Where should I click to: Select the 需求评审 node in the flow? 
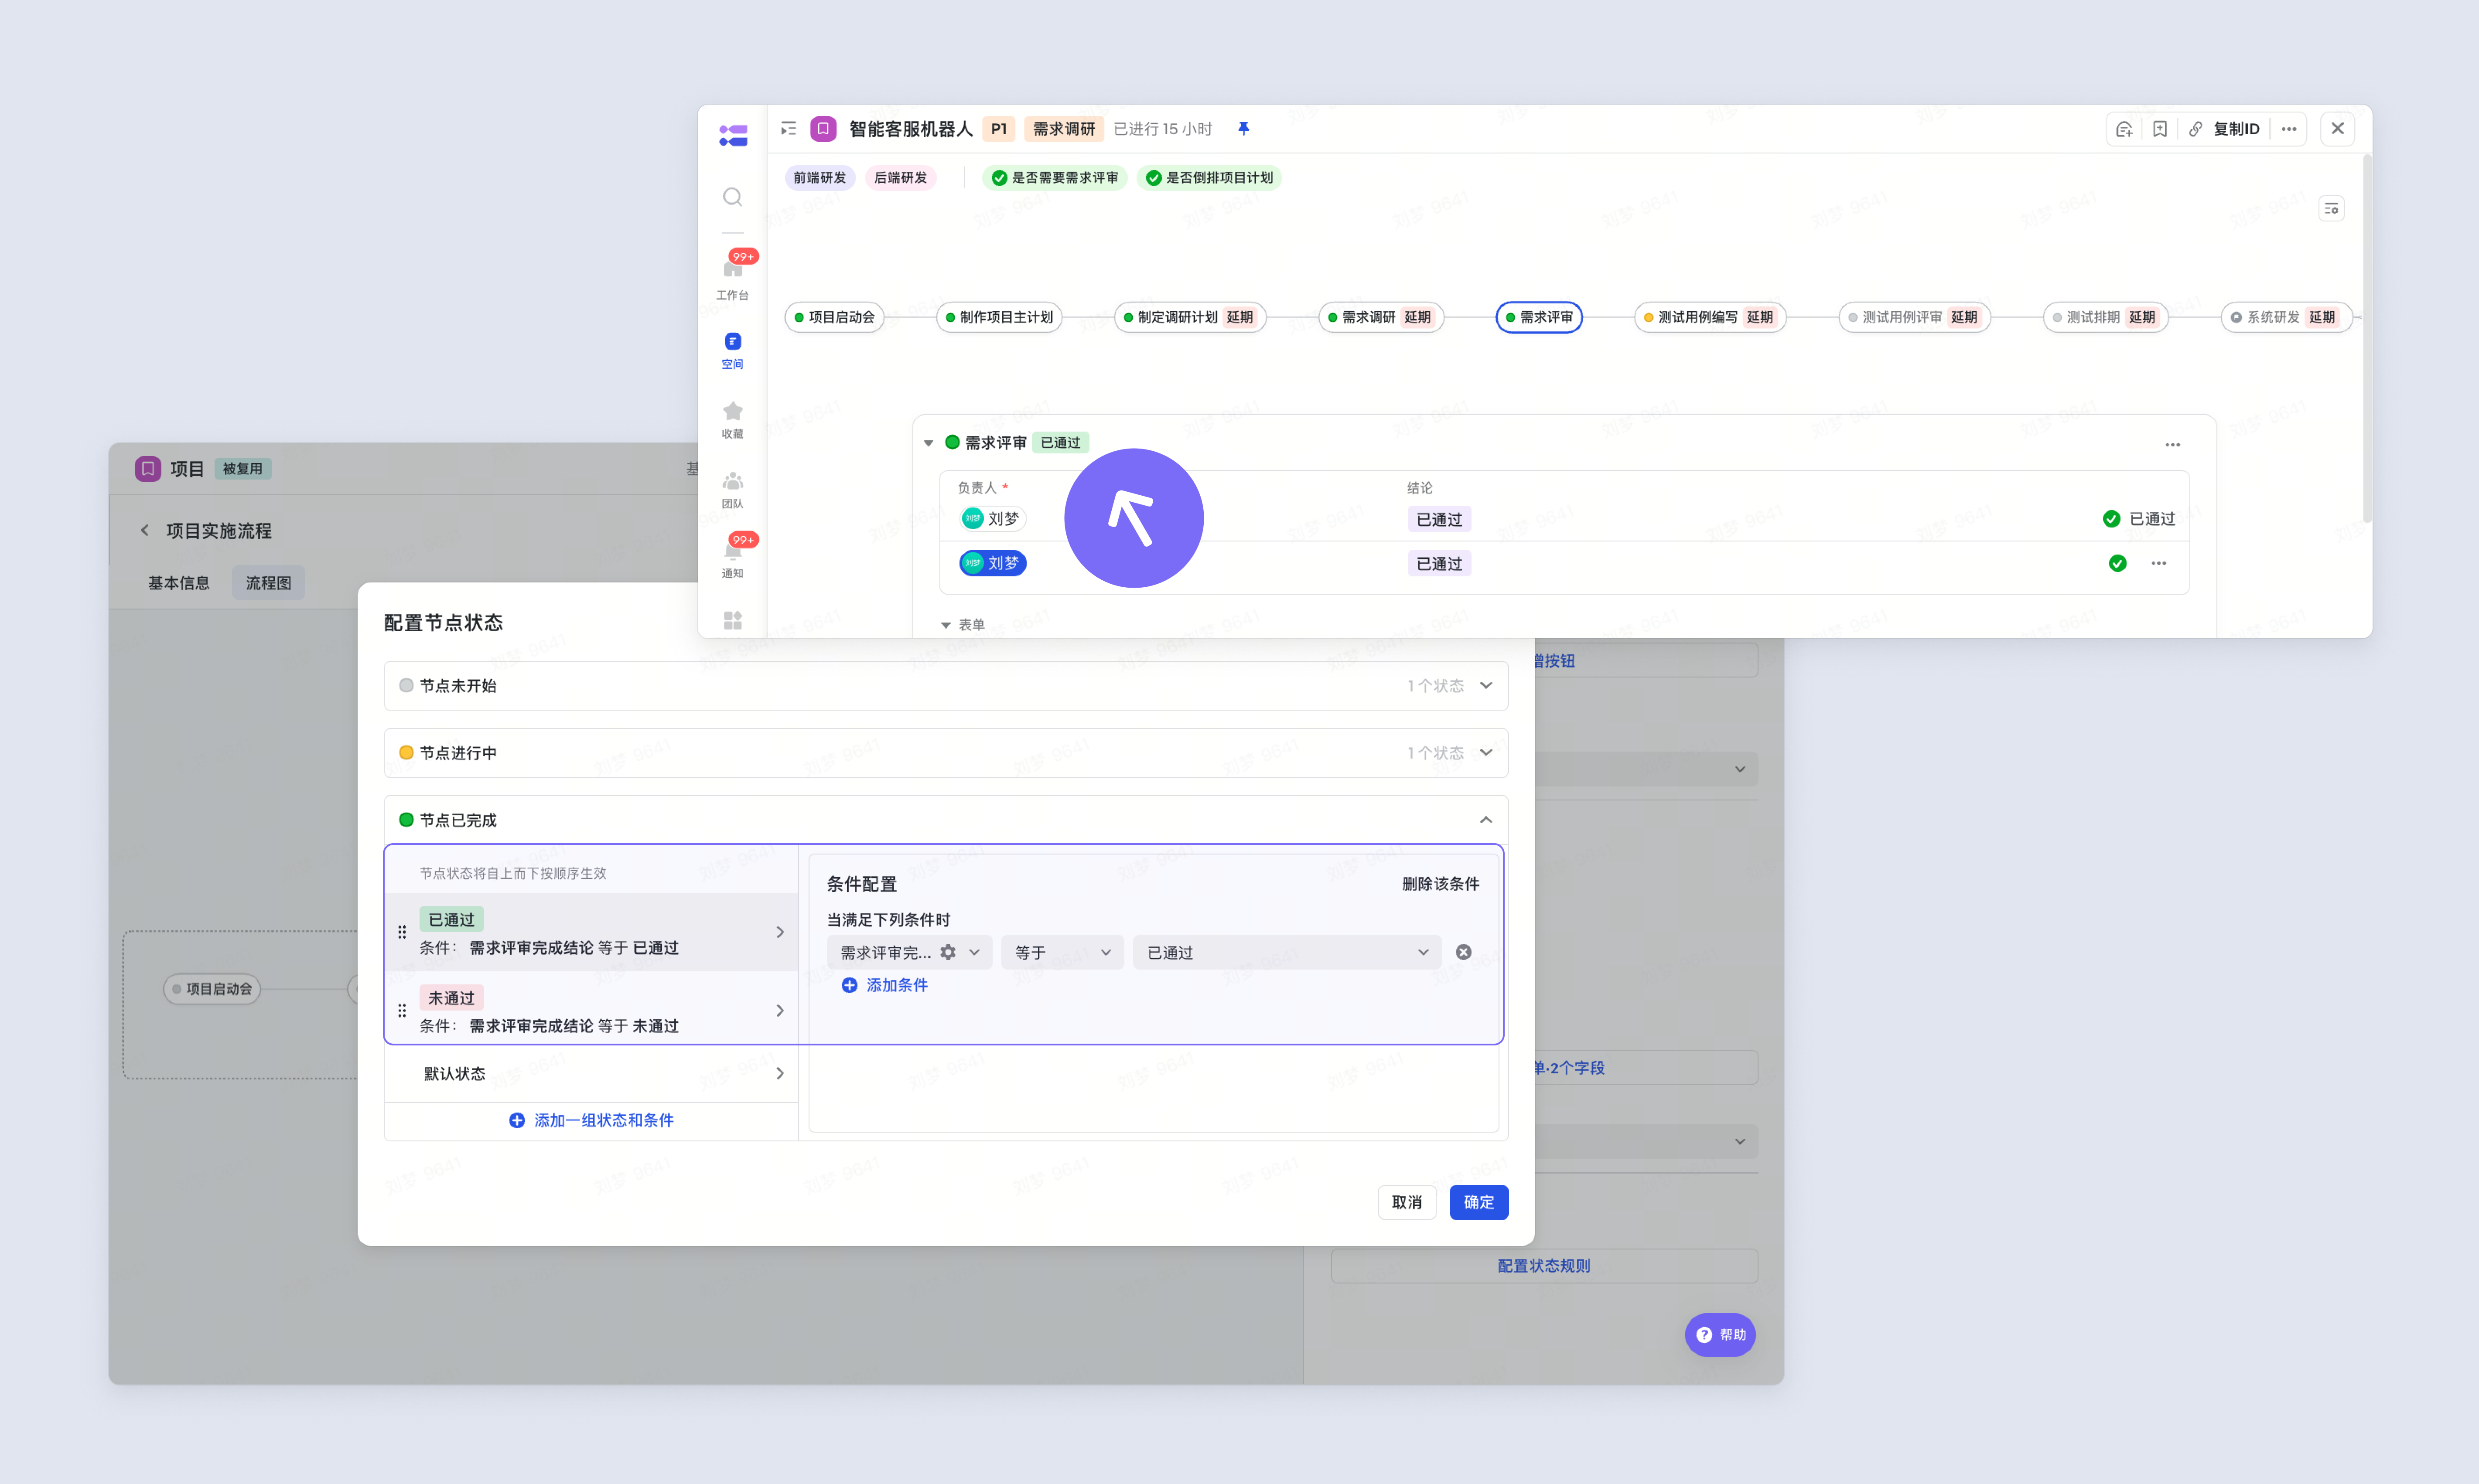pyautogui.click(x=1539, y=317)
